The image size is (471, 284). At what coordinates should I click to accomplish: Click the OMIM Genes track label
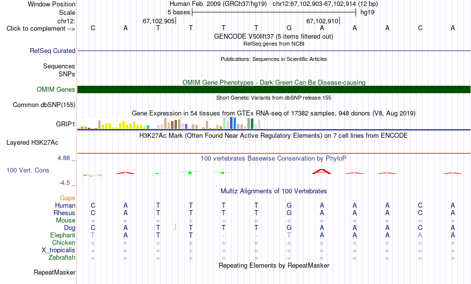(56, 90)
